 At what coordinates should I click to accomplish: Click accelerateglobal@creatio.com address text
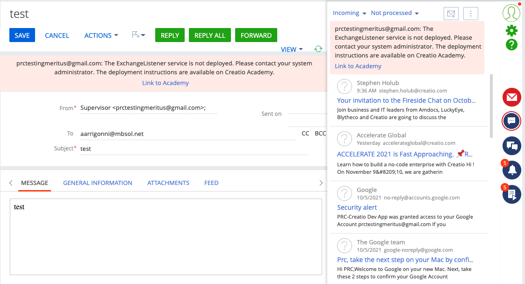tap(419, 143)
